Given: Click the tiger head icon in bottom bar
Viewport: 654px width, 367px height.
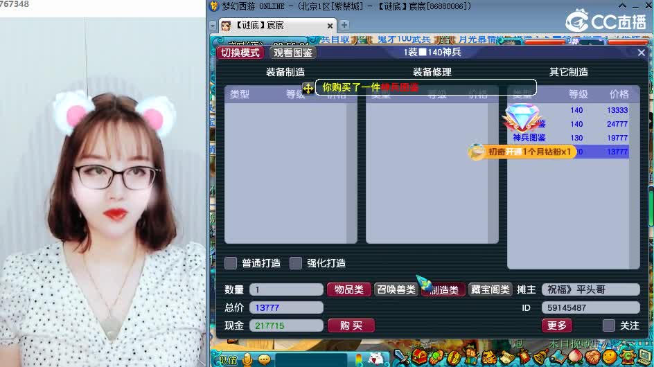Looking at the screenshot, I should pyautogui.click(x=489, y=358).
